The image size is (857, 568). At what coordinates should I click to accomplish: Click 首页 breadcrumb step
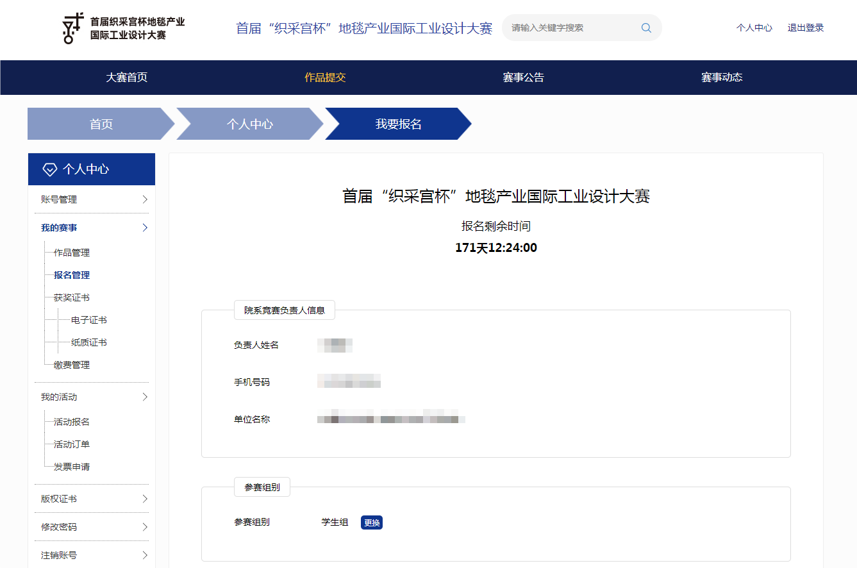(101, 124)
